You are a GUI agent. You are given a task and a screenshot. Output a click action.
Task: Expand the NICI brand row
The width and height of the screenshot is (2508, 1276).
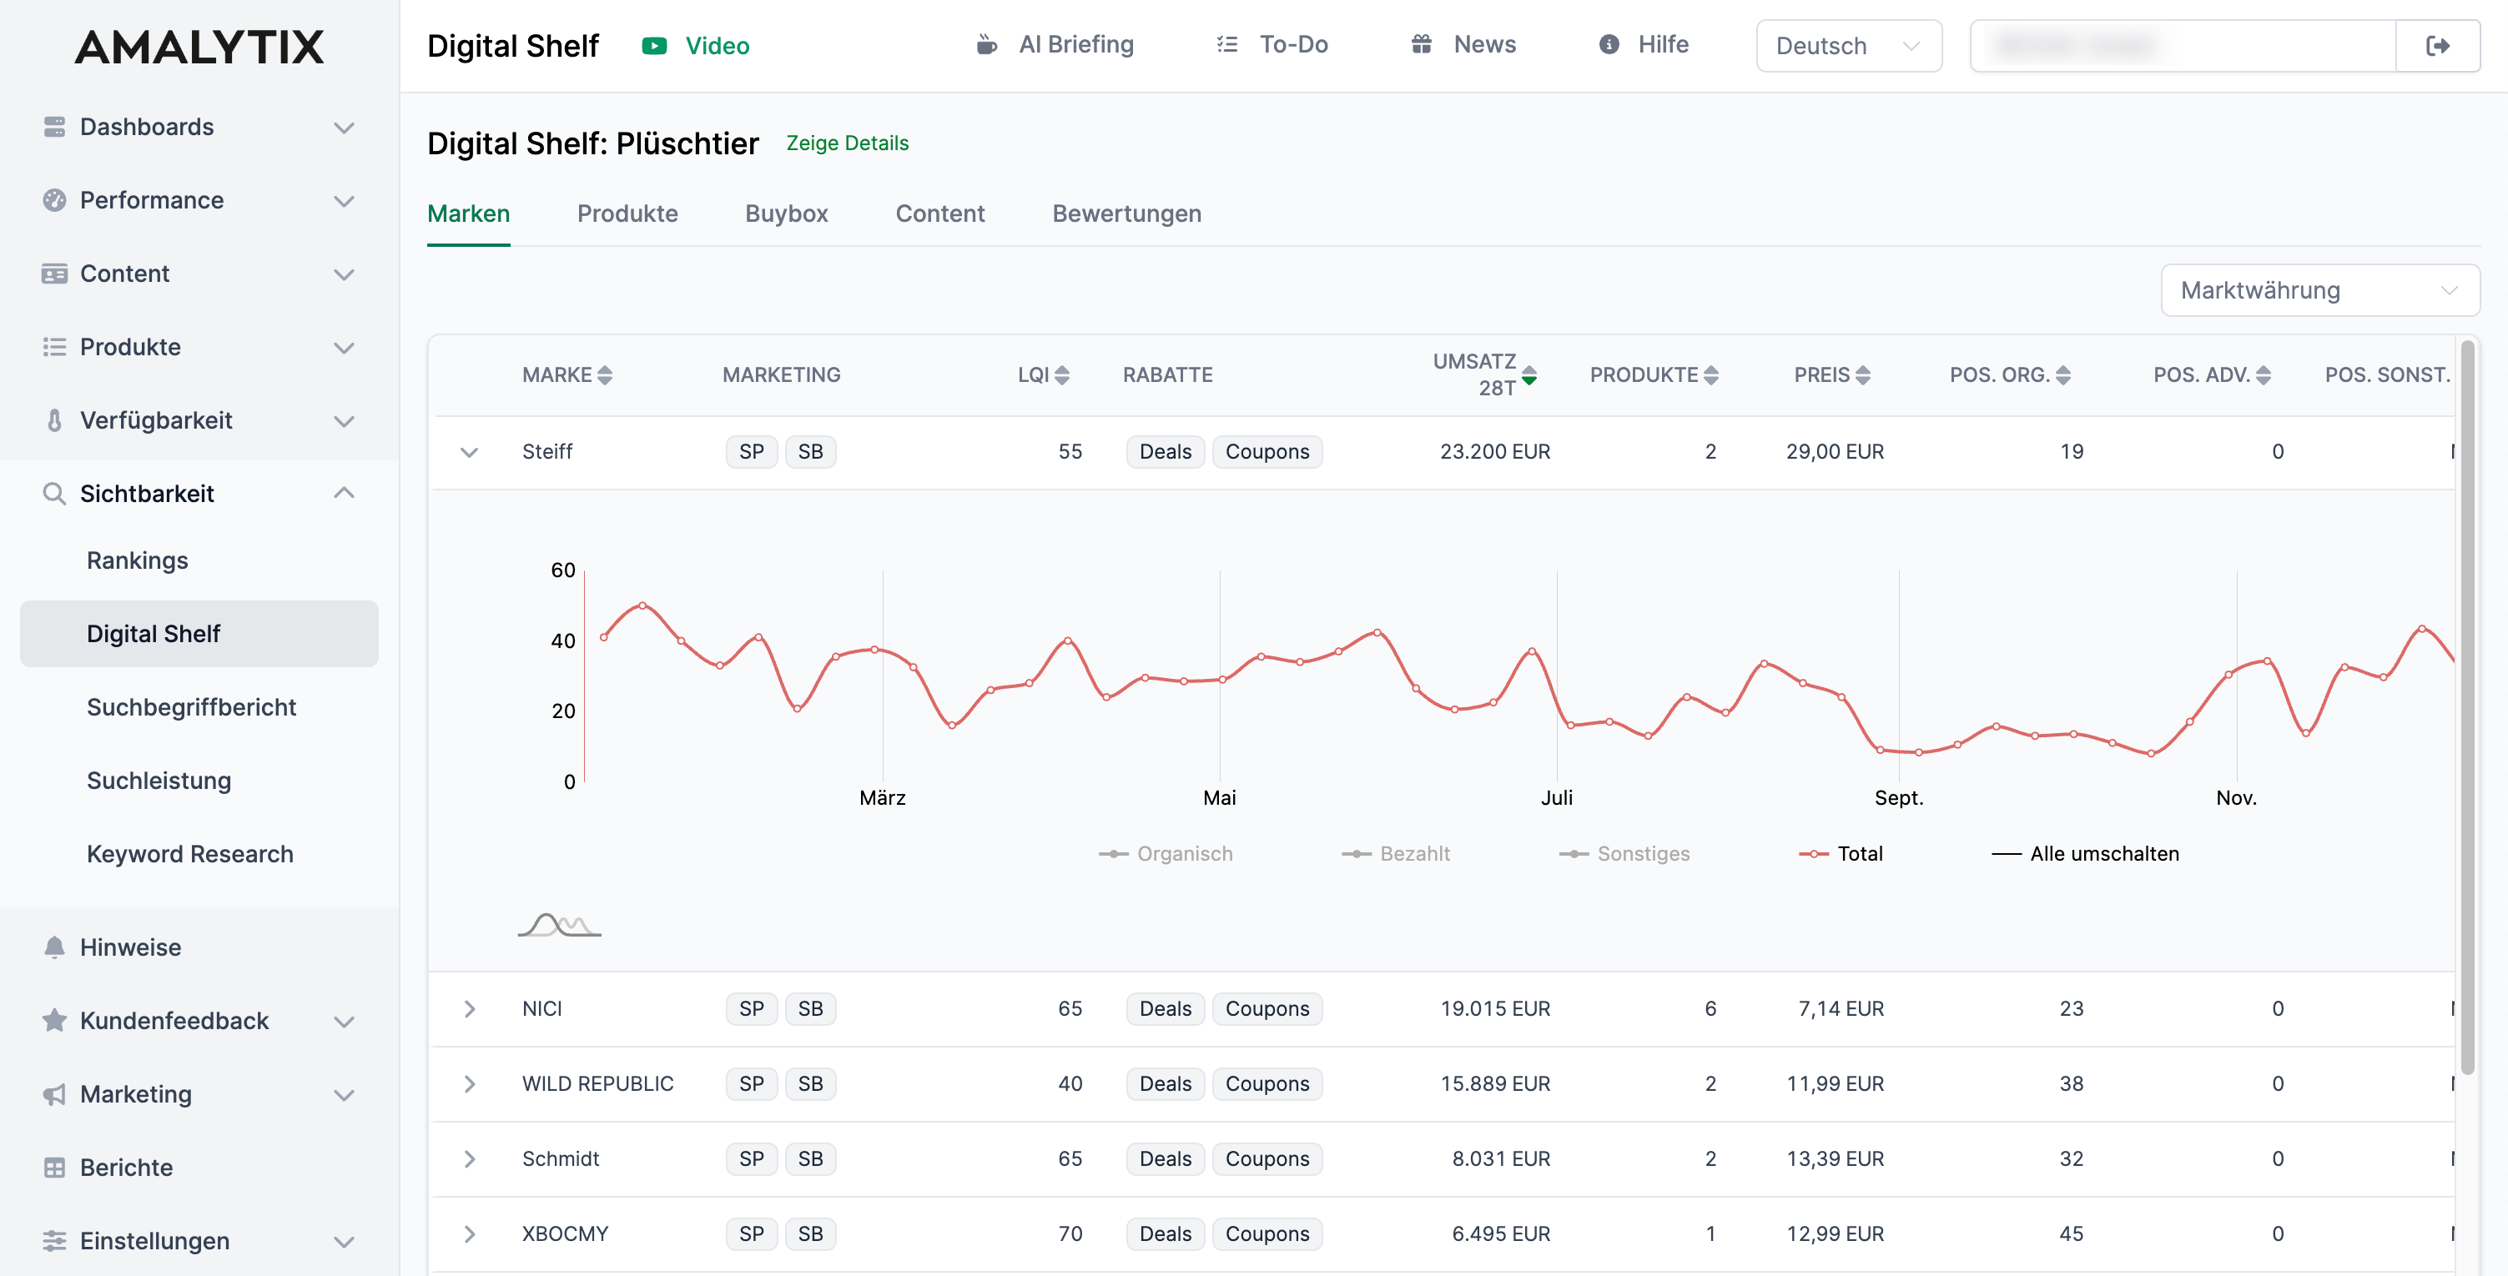tap(469, 1008)
